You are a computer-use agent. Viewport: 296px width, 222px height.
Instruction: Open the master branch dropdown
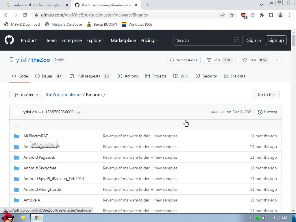[26, 95]
